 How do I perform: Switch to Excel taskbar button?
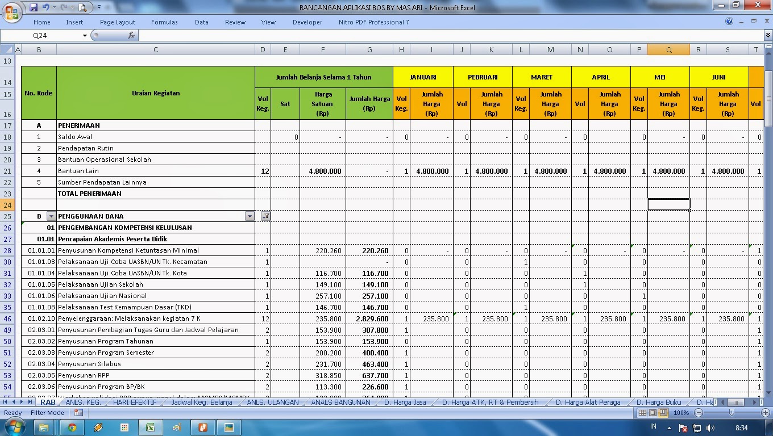151,427
